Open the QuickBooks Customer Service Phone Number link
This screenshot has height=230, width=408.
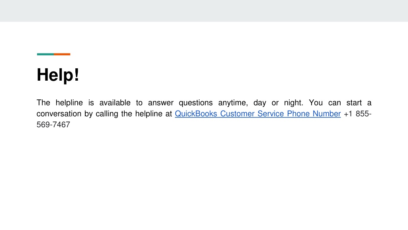pyautogui.click(x=258, y=114)
